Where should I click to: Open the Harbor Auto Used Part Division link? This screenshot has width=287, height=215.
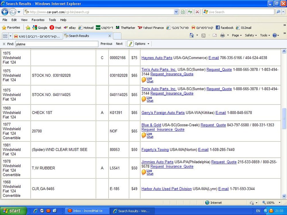click(x=166, y=189)
